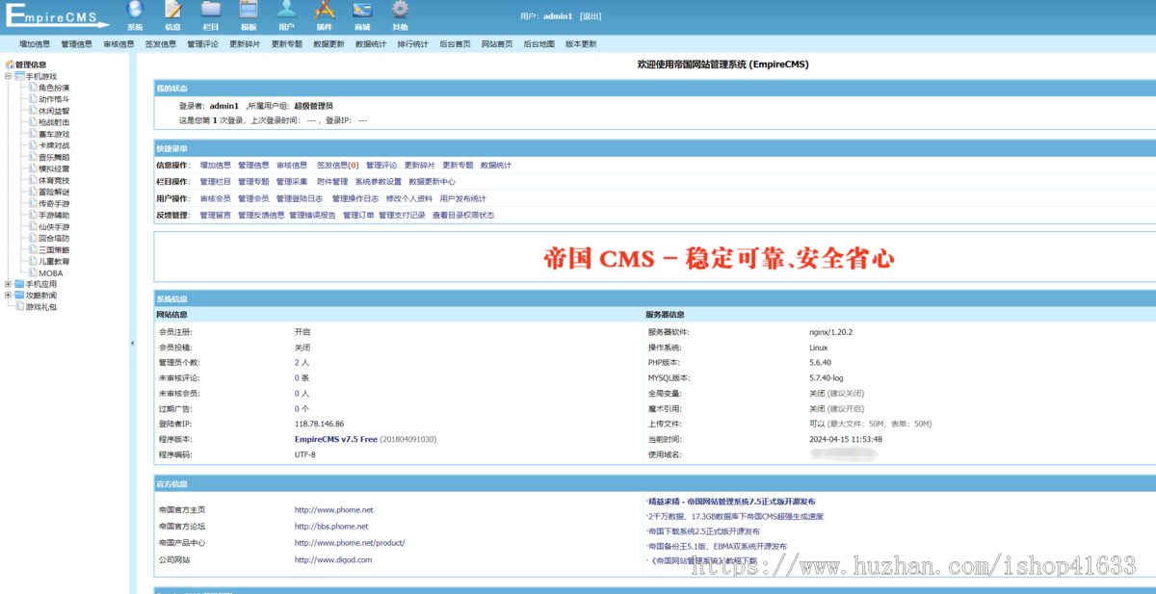Open the 系统 globe icon in header

tap(135, 11)
